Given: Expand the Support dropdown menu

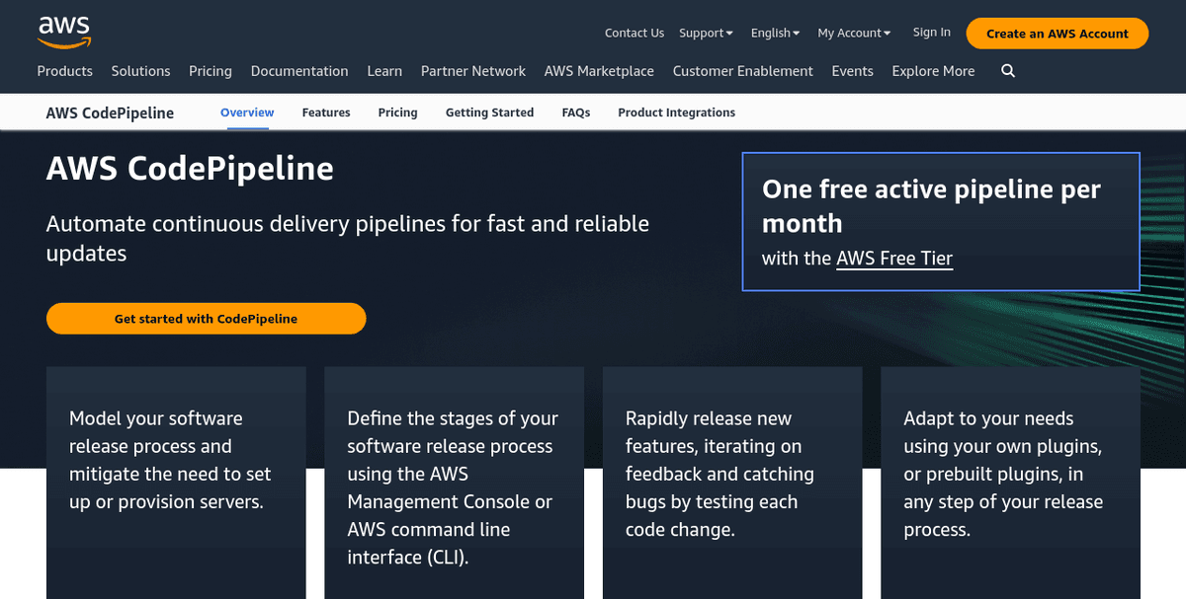Looking at the screenshot, I should [x=705, y=33].
